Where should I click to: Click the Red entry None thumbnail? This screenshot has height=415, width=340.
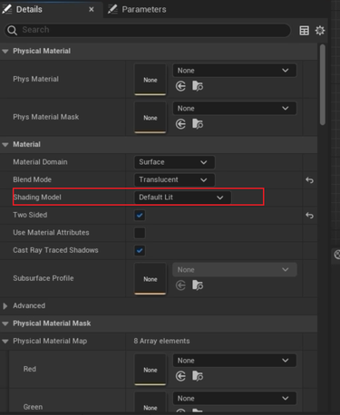click(151, 370)
